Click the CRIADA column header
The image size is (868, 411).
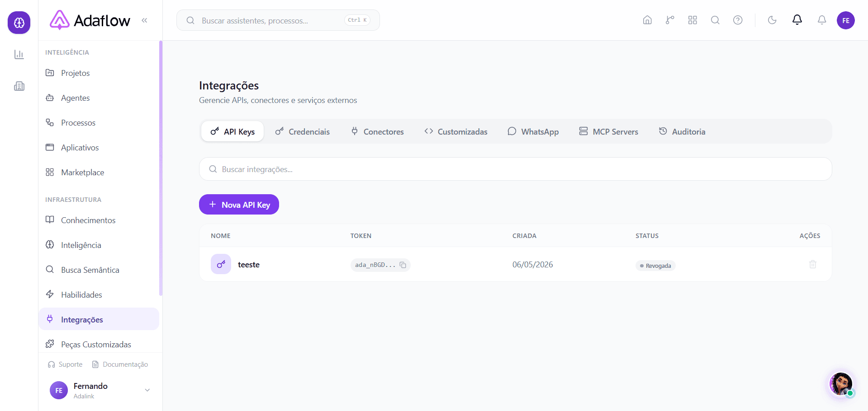[x=524, y=236]
